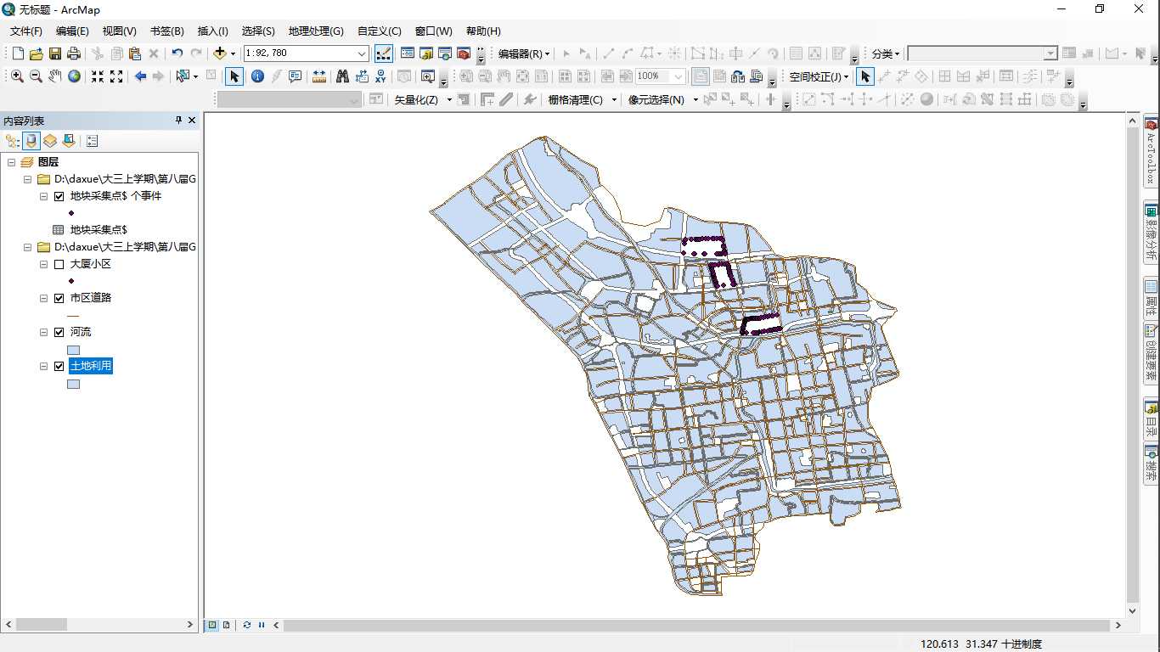This screenshot has width=1160, height=652.
Task: Open the Table of Contents window icon
Action: (x=408, y=53)
